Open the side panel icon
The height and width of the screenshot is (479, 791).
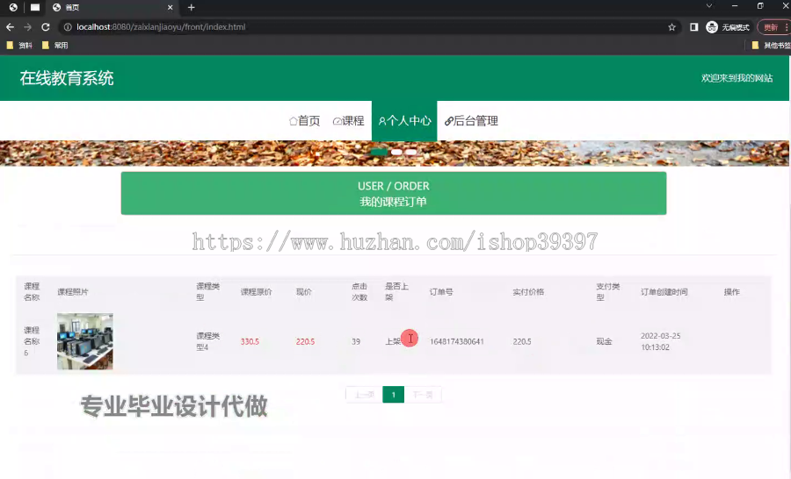pos(693,27)
